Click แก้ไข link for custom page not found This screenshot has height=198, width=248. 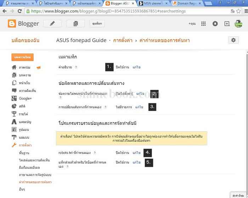click(140, 94)
